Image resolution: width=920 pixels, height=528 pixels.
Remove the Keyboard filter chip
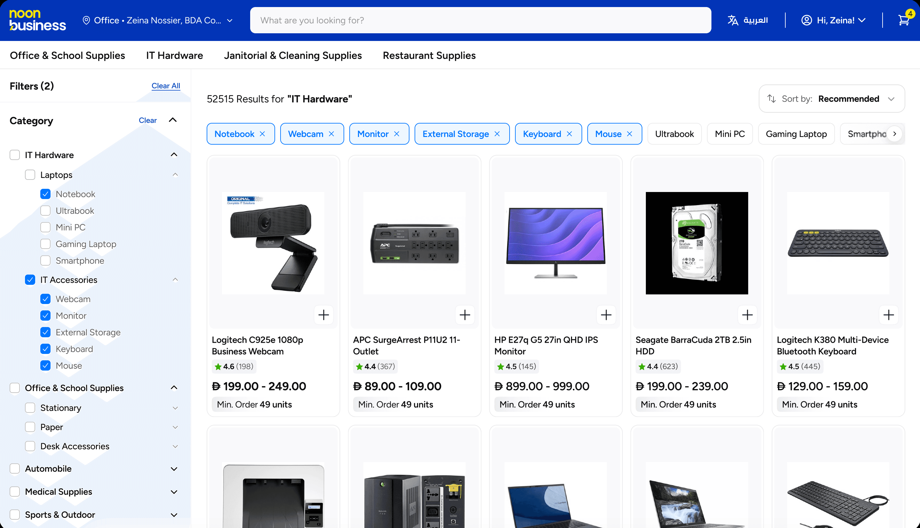pyautogui.click(x=569, y=134)
